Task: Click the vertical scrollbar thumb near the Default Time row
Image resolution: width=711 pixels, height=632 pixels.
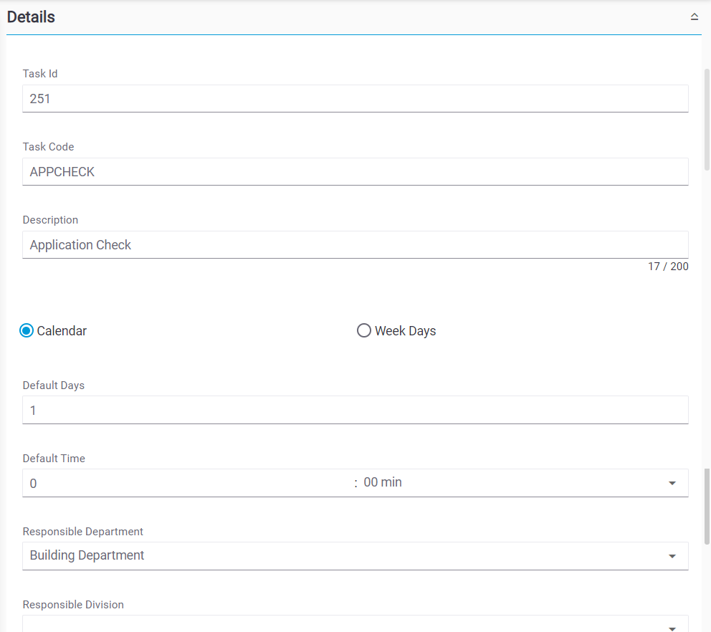Action: (707, 507)
